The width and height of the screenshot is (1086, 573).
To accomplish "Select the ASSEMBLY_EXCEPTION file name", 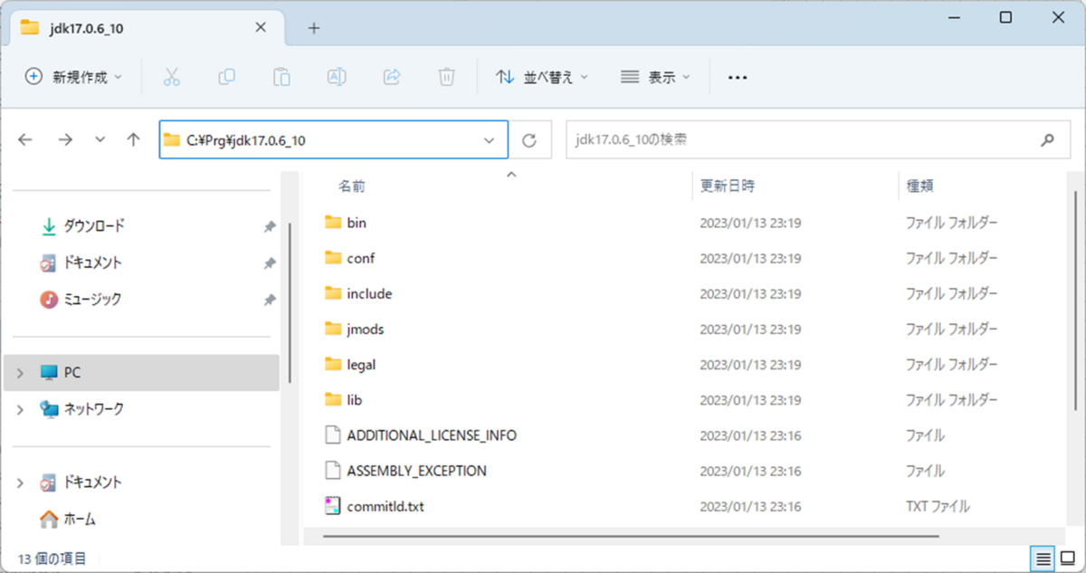I will [417, 471].
